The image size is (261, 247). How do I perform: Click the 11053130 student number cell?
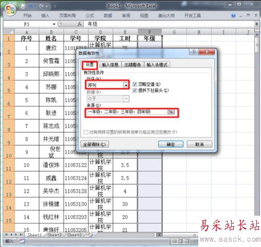76,204
